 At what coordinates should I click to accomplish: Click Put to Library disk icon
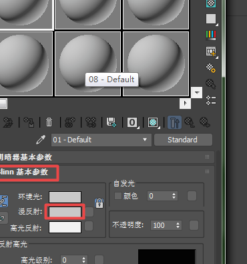tap(111, 122)
